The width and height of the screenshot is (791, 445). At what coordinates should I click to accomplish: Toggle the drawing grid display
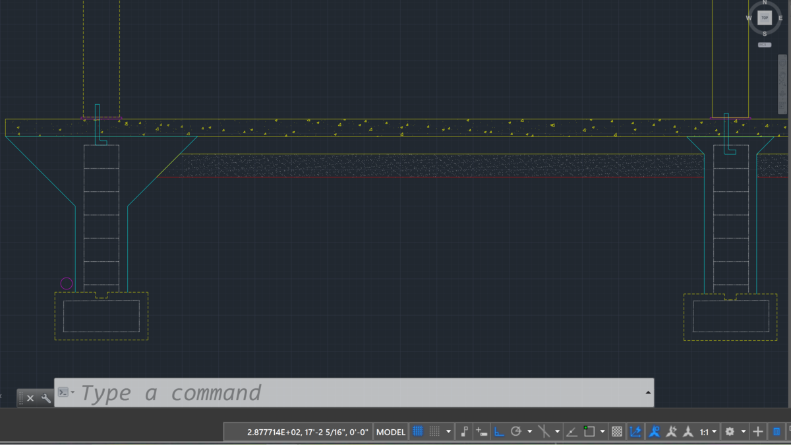[418, 432]
